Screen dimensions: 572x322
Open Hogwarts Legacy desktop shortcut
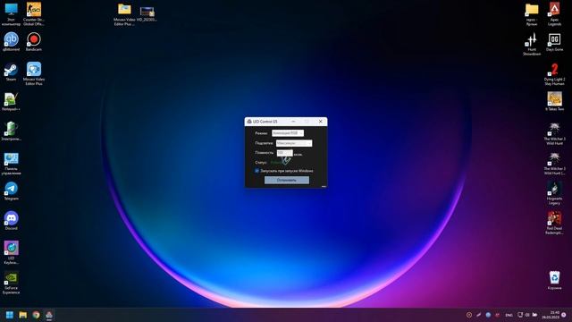click(x=554, y=193)
